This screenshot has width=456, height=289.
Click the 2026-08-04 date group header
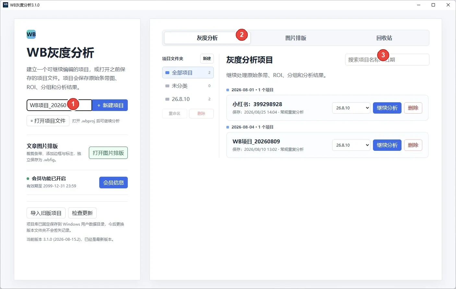pyautogui.click(x=252, y=127)
